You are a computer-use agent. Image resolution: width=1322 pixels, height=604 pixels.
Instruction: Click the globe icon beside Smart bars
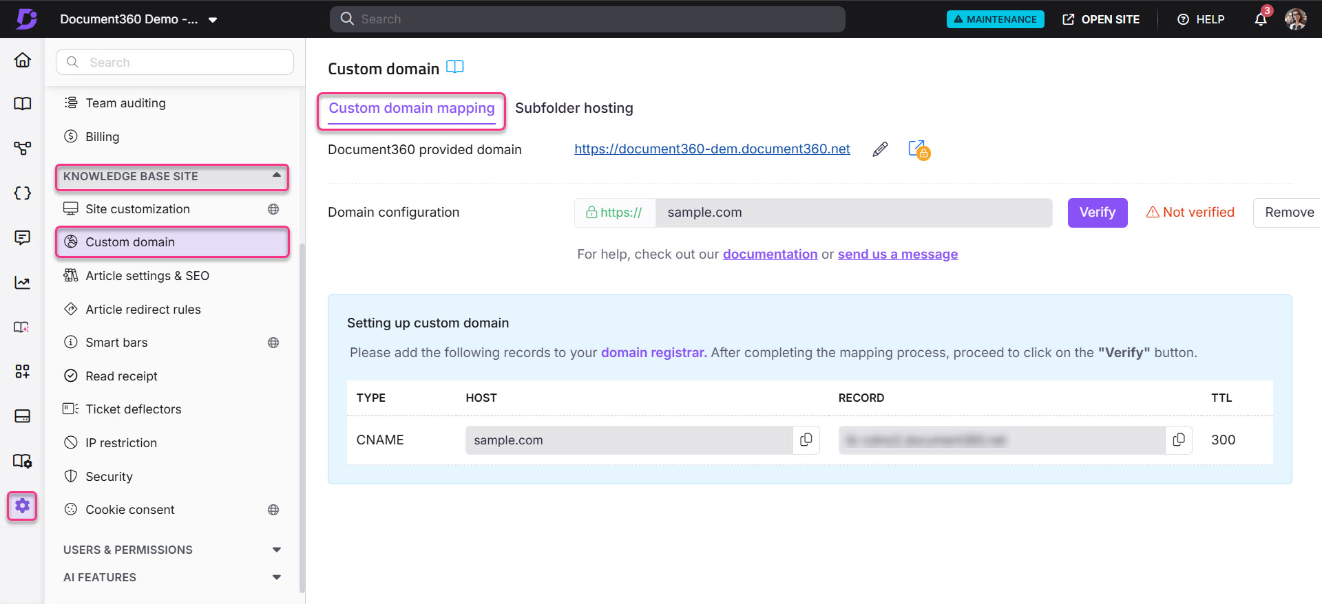273,343
